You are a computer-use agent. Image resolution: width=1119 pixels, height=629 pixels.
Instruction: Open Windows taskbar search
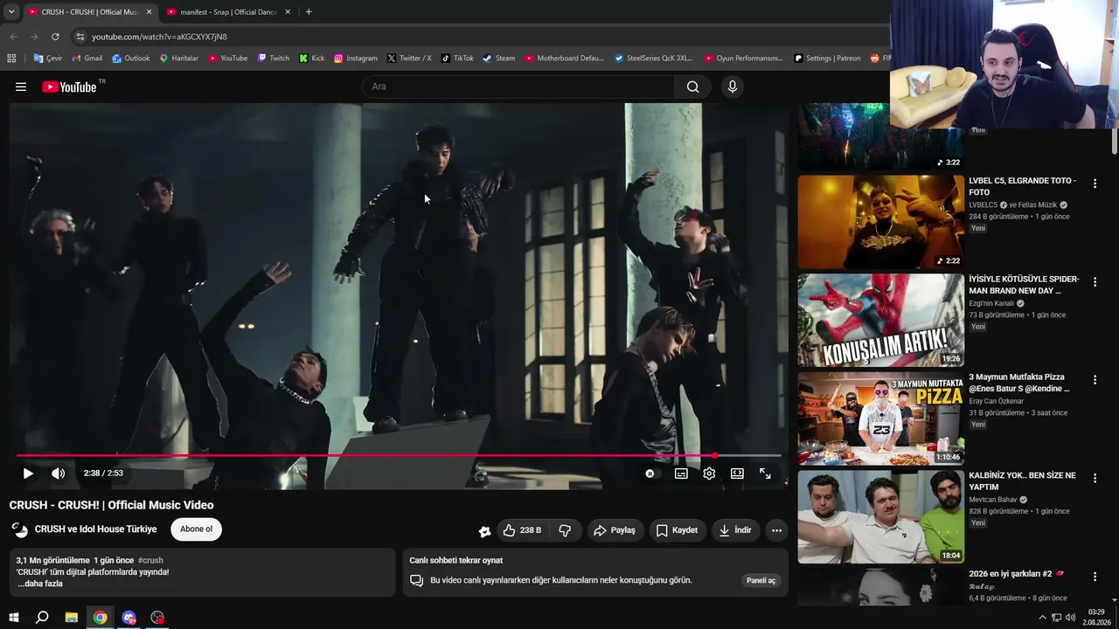click(x=42, y=618)
